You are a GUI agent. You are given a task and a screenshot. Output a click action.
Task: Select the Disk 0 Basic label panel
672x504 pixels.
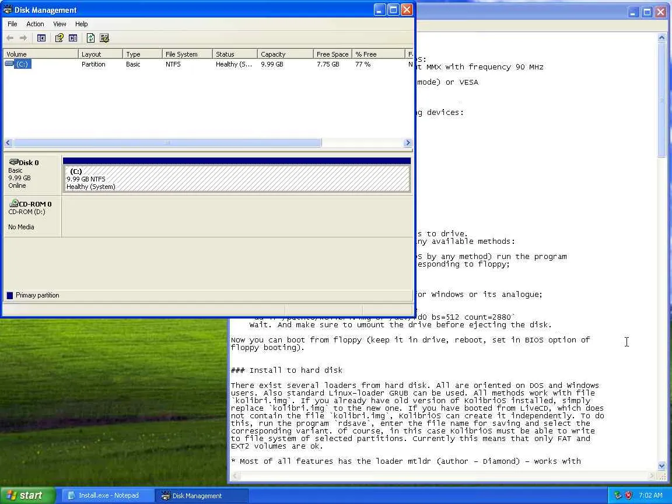point(33,174)
